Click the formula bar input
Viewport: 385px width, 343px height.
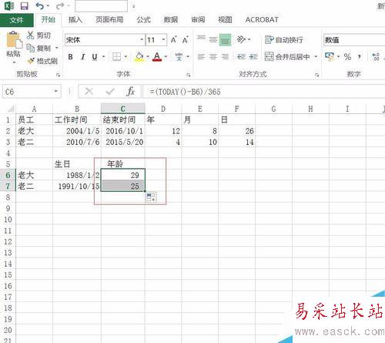pos(264,92)
